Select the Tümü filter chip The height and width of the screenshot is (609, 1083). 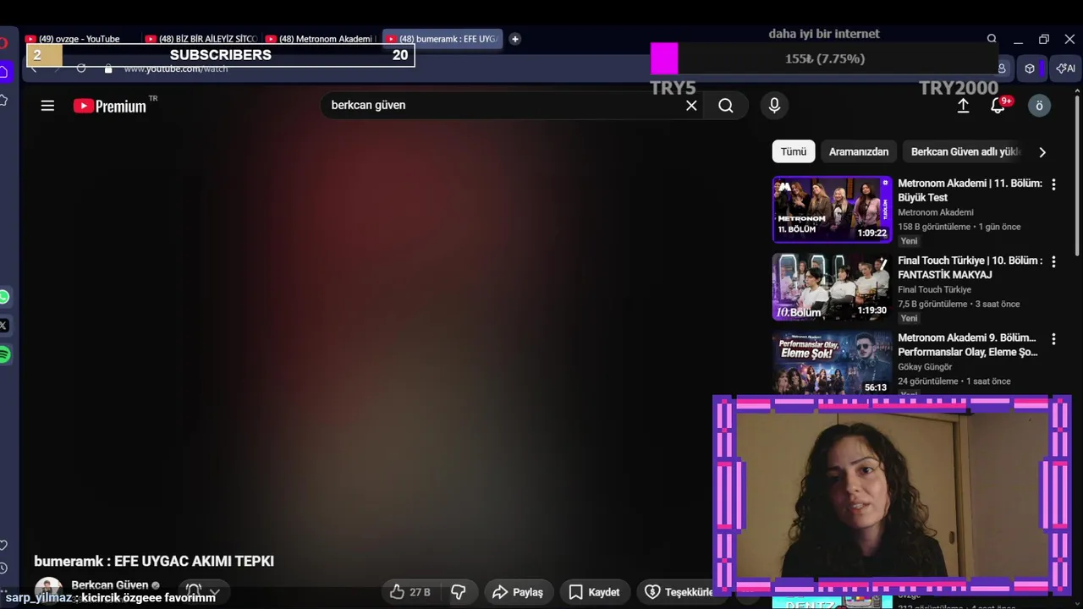tap(794, 151)
